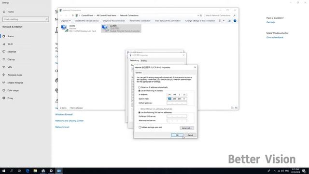This screenshot has height=174, width=309.
Task: Open the taskbar clock and date
Action: [295, 171]
